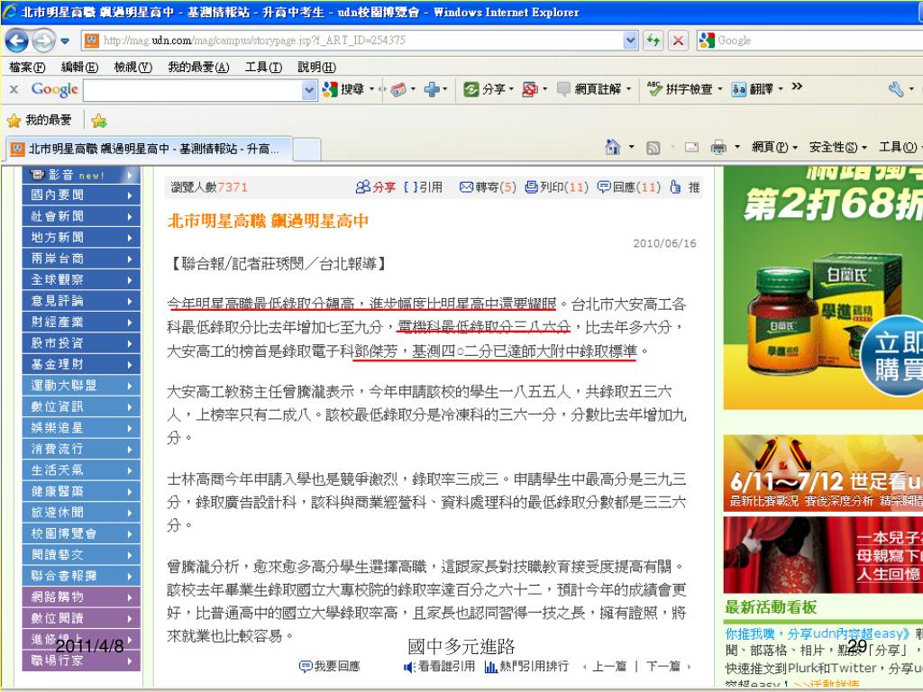Open the 說明(H) menu
The width and height of the screenshot is (923, 692).
click(x=316, y=67)
